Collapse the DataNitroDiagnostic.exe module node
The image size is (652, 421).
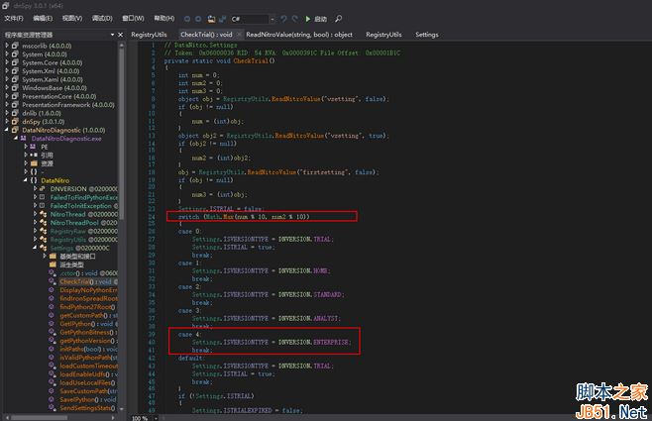pyautogui.click(x=16, y=138)
